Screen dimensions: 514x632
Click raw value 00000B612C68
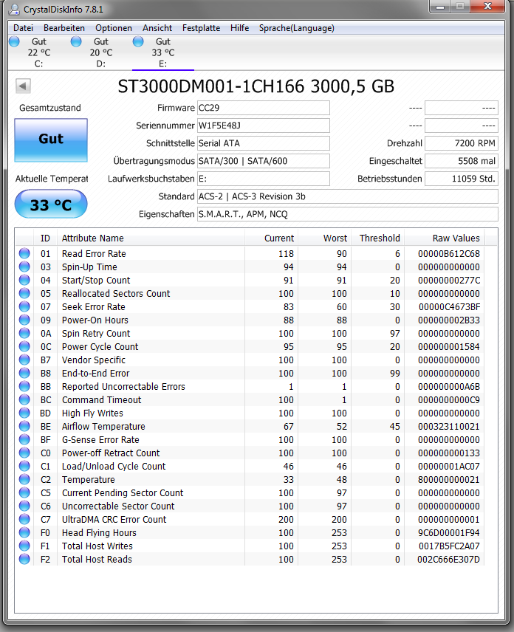coord(449,253)
